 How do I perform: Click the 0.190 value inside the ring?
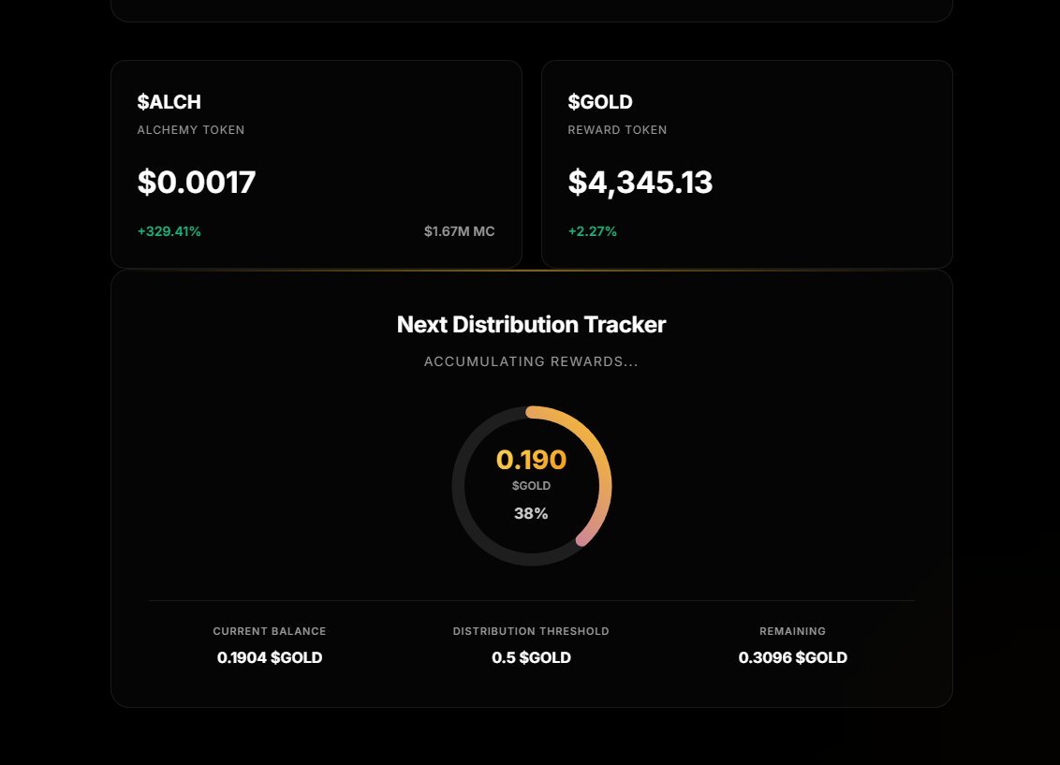531,460
